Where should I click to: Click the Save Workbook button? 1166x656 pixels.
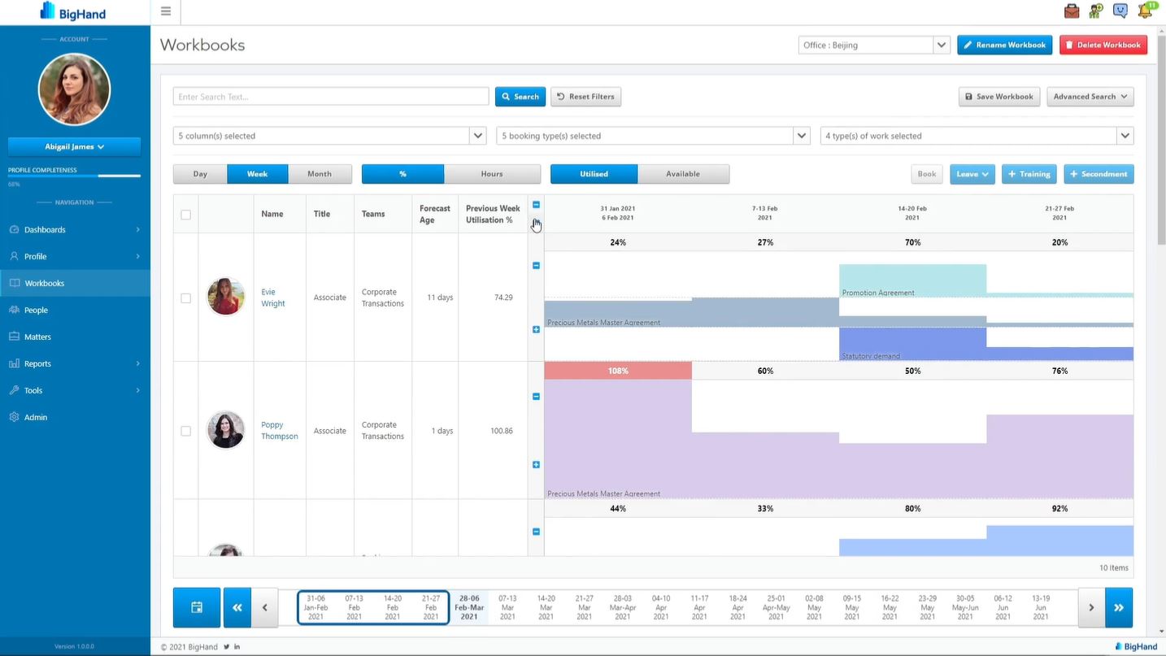coord(998,96)
